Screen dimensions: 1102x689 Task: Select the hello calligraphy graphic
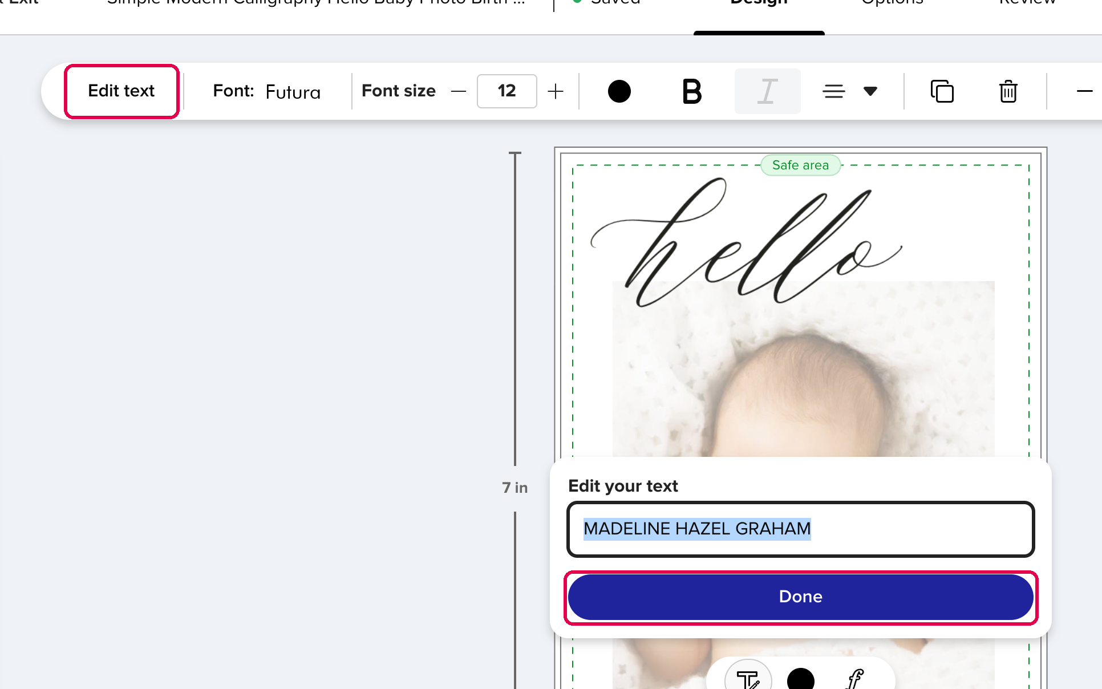point(746,242)
